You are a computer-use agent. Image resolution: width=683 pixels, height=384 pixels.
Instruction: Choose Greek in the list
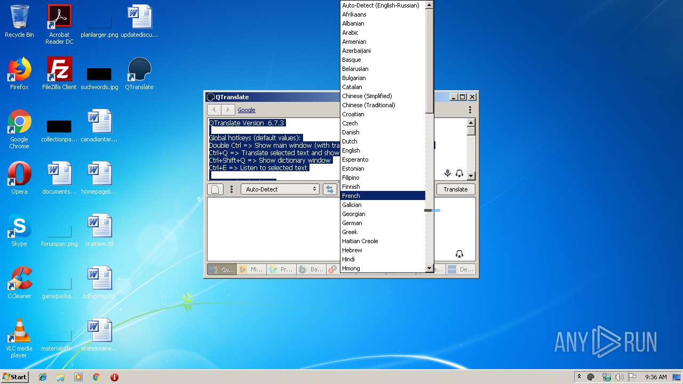click(383, 232)
